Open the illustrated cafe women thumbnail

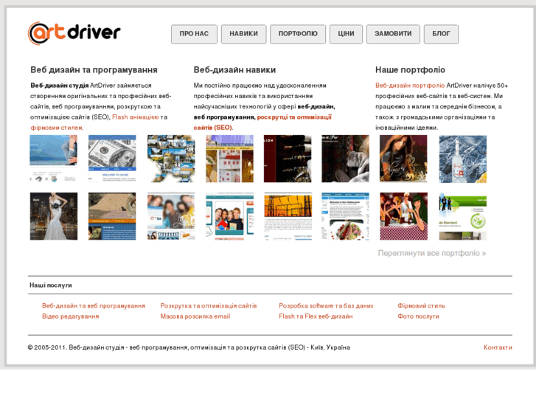click(404, 216)
